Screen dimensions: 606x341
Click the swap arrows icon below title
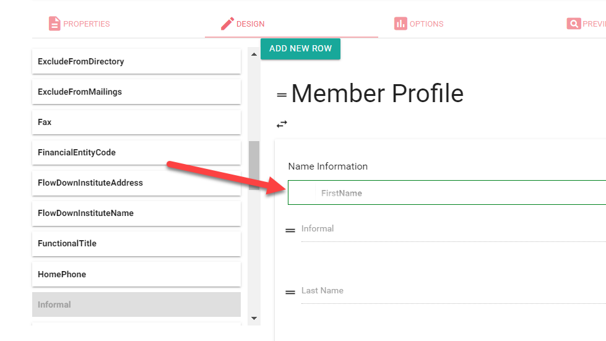(282, 124)
